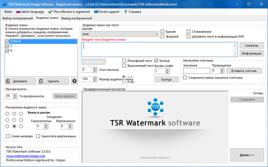Click the Вставить счетчик button
The height and width of the screenshot is (167, 268).
(244, 71)
